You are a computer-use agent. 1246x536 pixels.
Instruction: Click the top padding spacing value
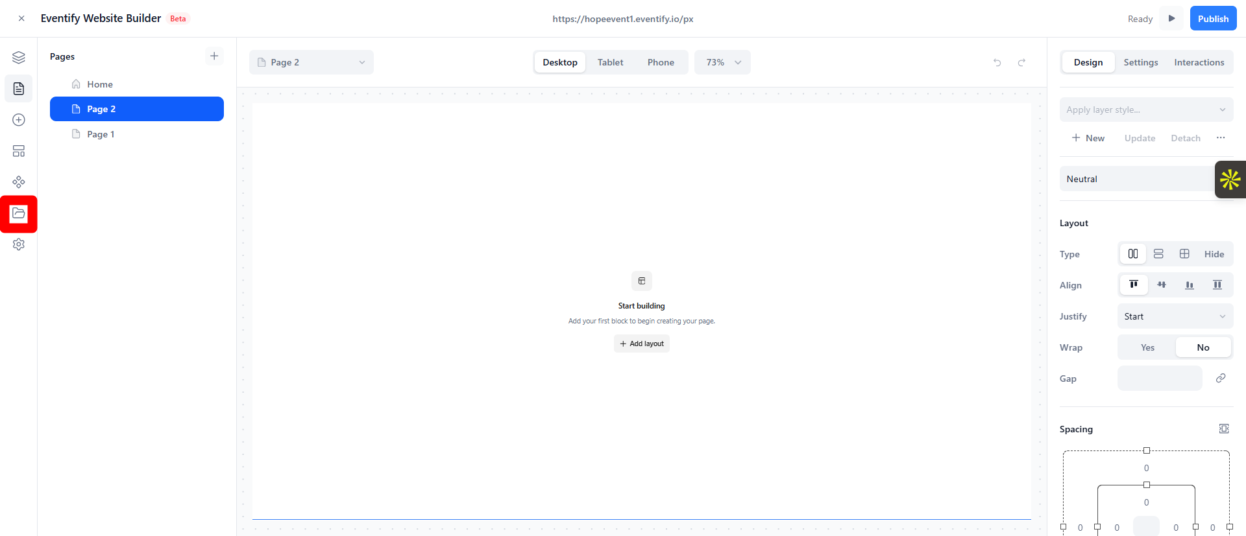click(1146, 502)
